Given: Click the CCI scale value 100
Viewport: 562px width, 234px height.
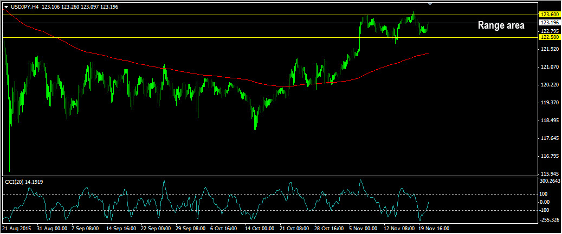Looking at the screenshot, I should click(x=545, y=195).
